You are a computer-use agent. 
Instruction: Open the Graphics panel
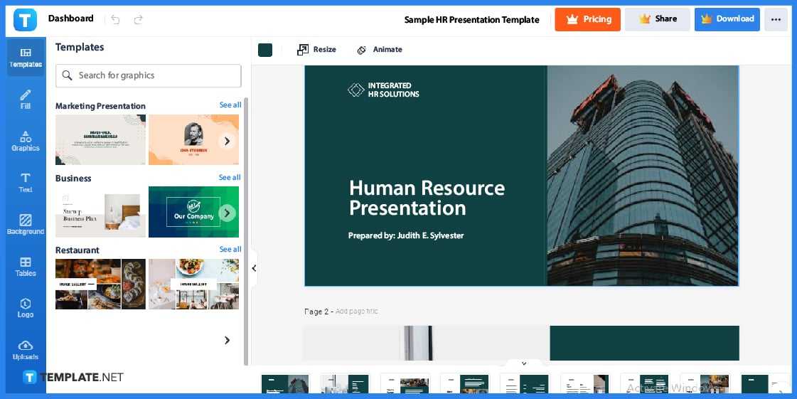tap(26, 141)
